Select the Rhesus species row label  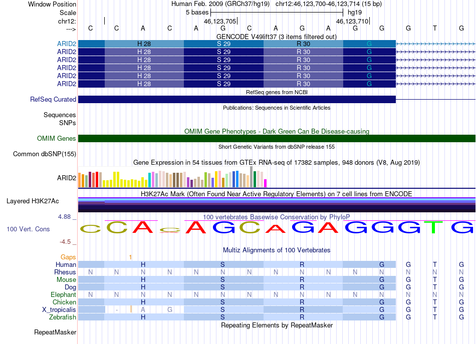(65, 272)
